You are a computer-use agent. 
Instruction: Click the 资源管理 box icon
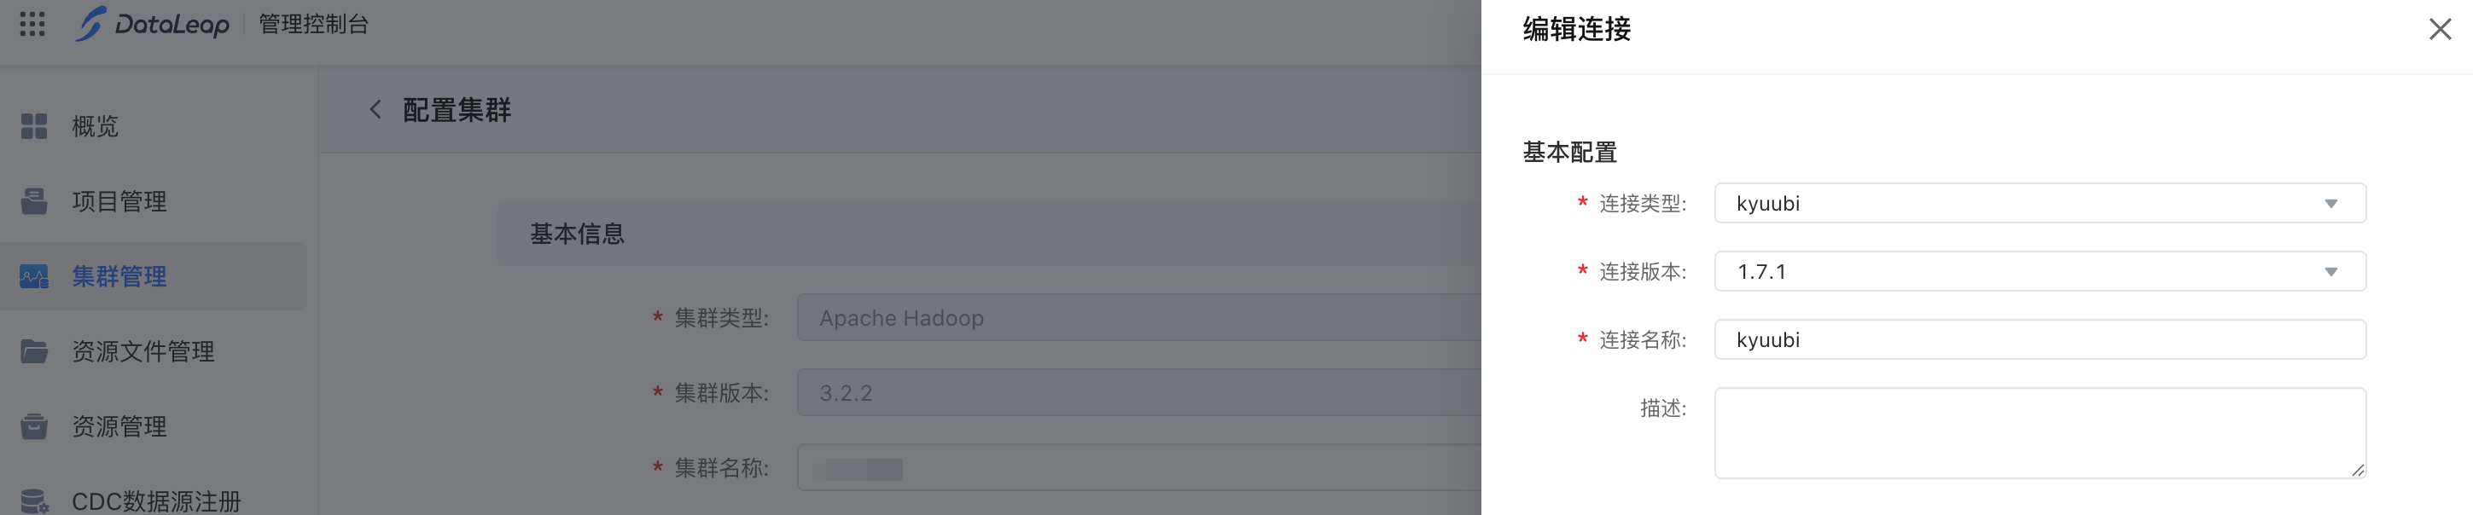coord(34,427)
